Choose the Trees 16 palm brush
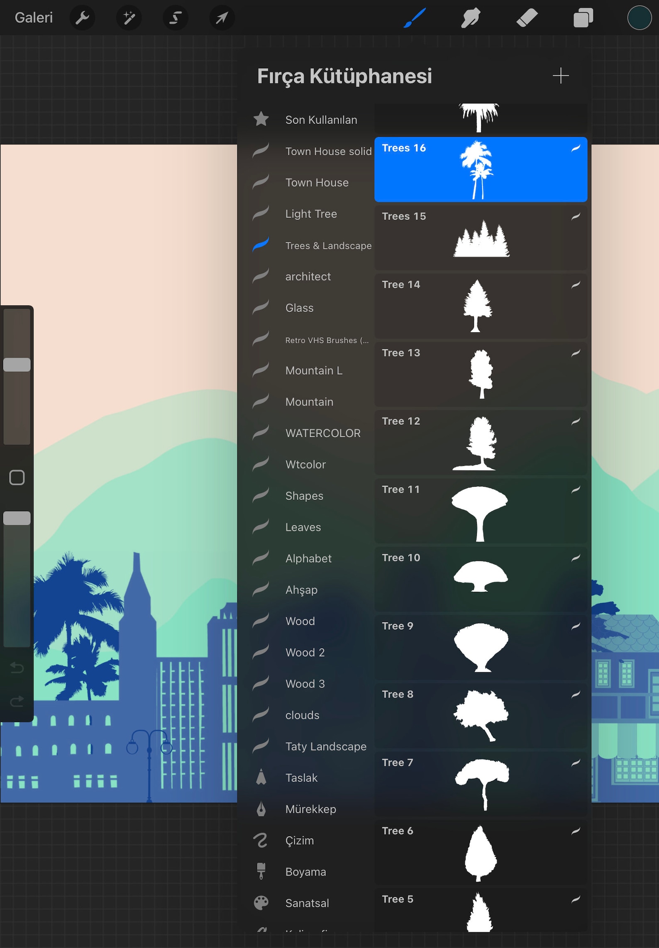Screen dimensions: 659x948 click(481, 170)
